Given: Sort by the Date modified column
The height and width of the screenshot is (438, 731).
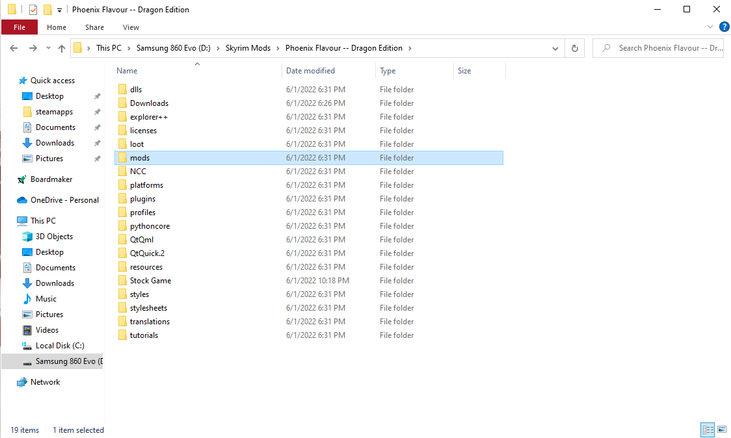Looking at the screenshot, I should pyautogui.click(x=310, y=71).
